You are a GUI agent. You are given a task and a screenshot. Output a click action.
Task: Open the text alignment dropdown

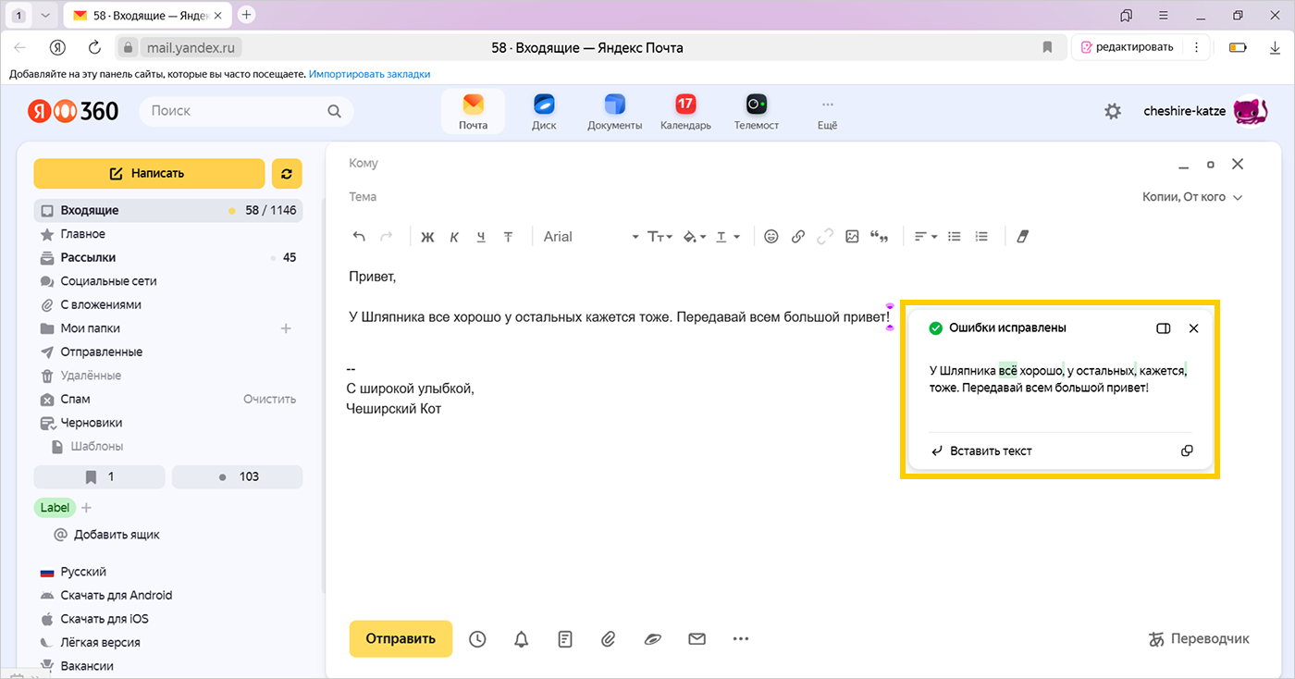[925, 237]
